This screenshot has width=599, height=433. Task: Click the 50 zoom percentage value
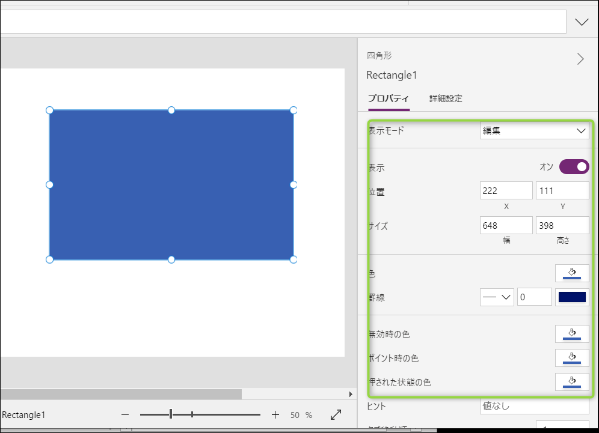(295, 415)
